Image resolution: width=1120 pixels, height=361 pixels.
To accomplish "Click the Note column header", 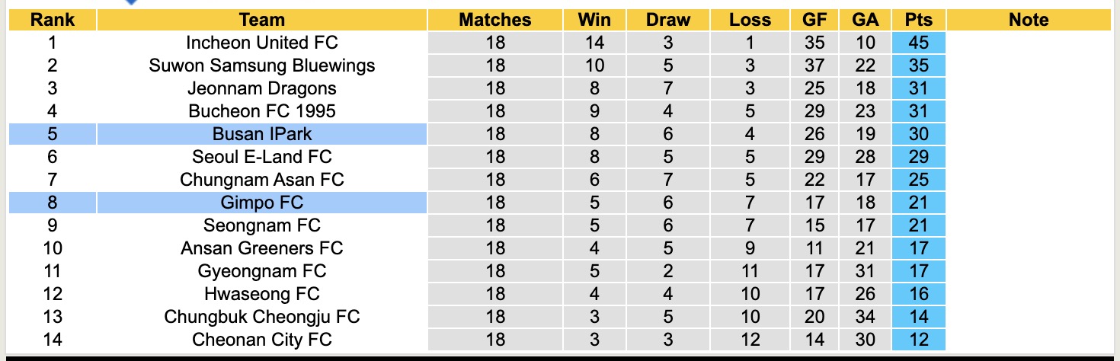I will [x=1029, y=20].
